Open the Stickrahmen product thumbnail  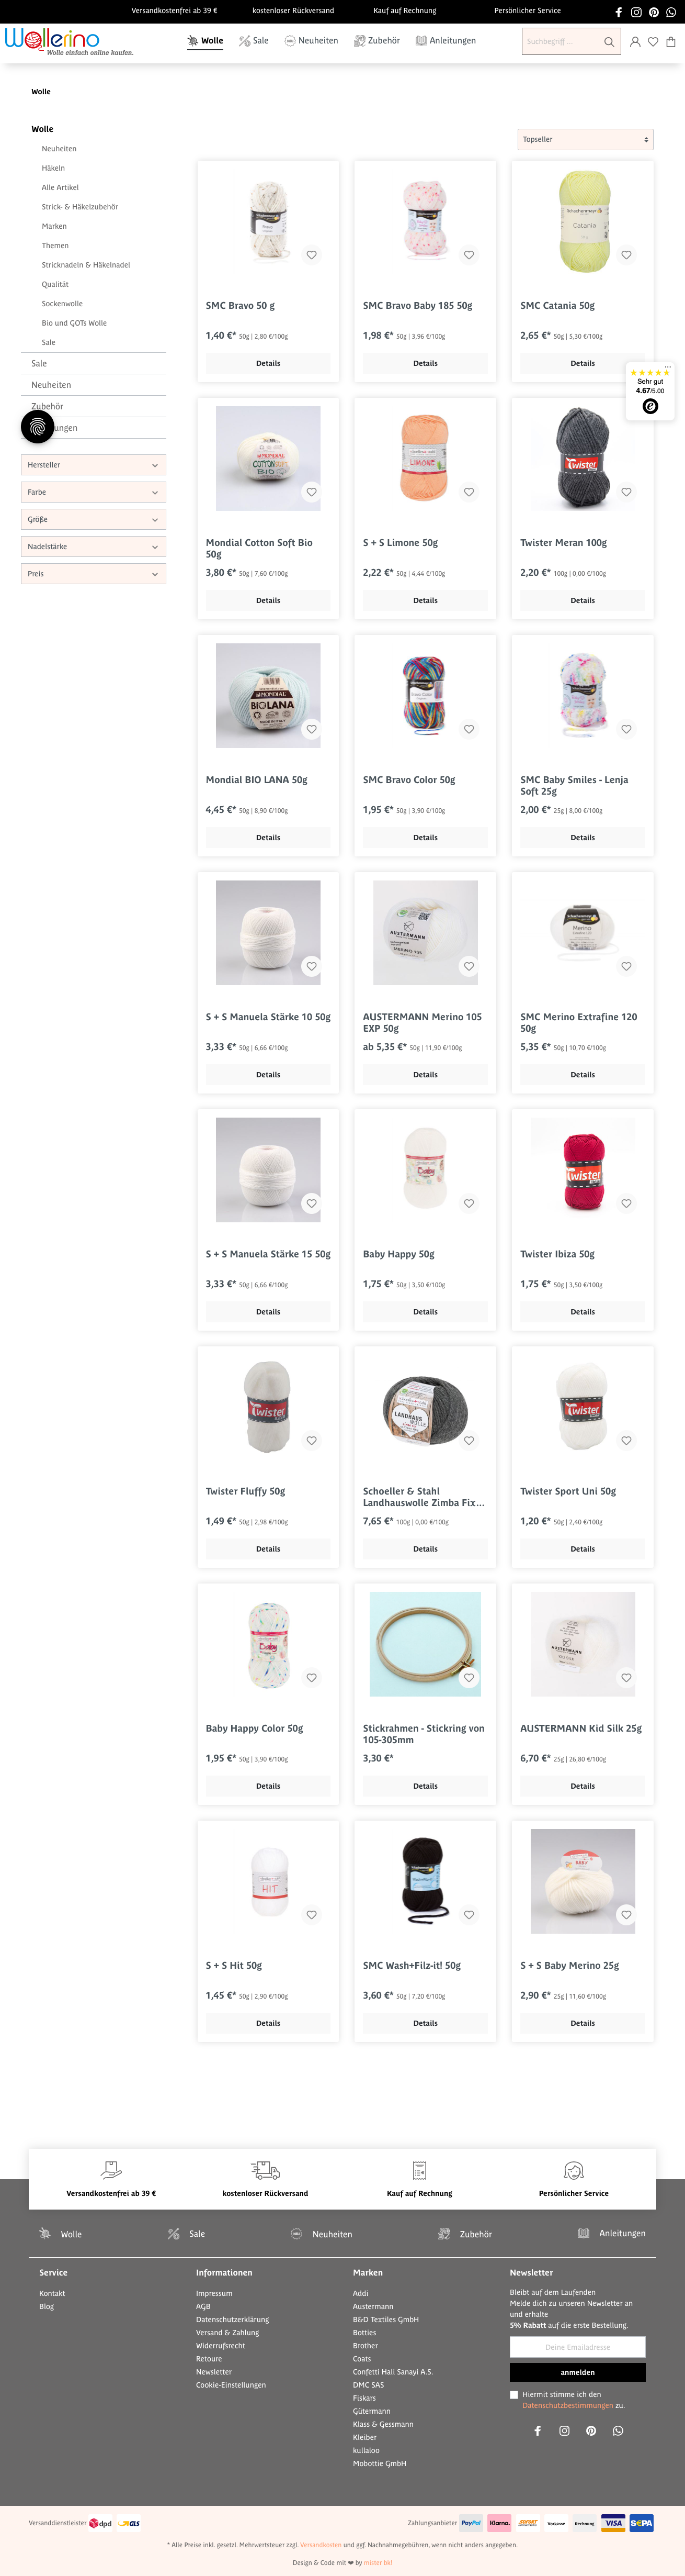(x=425, y=1644)
